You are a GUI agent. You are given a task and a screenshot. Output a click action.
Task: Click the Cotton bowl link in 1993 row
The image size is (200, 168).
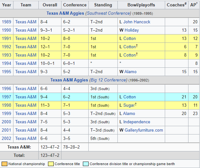129,55
